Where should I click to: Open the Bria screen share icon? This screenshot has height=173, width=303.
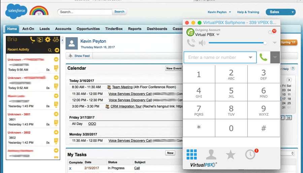click(40, 40)
